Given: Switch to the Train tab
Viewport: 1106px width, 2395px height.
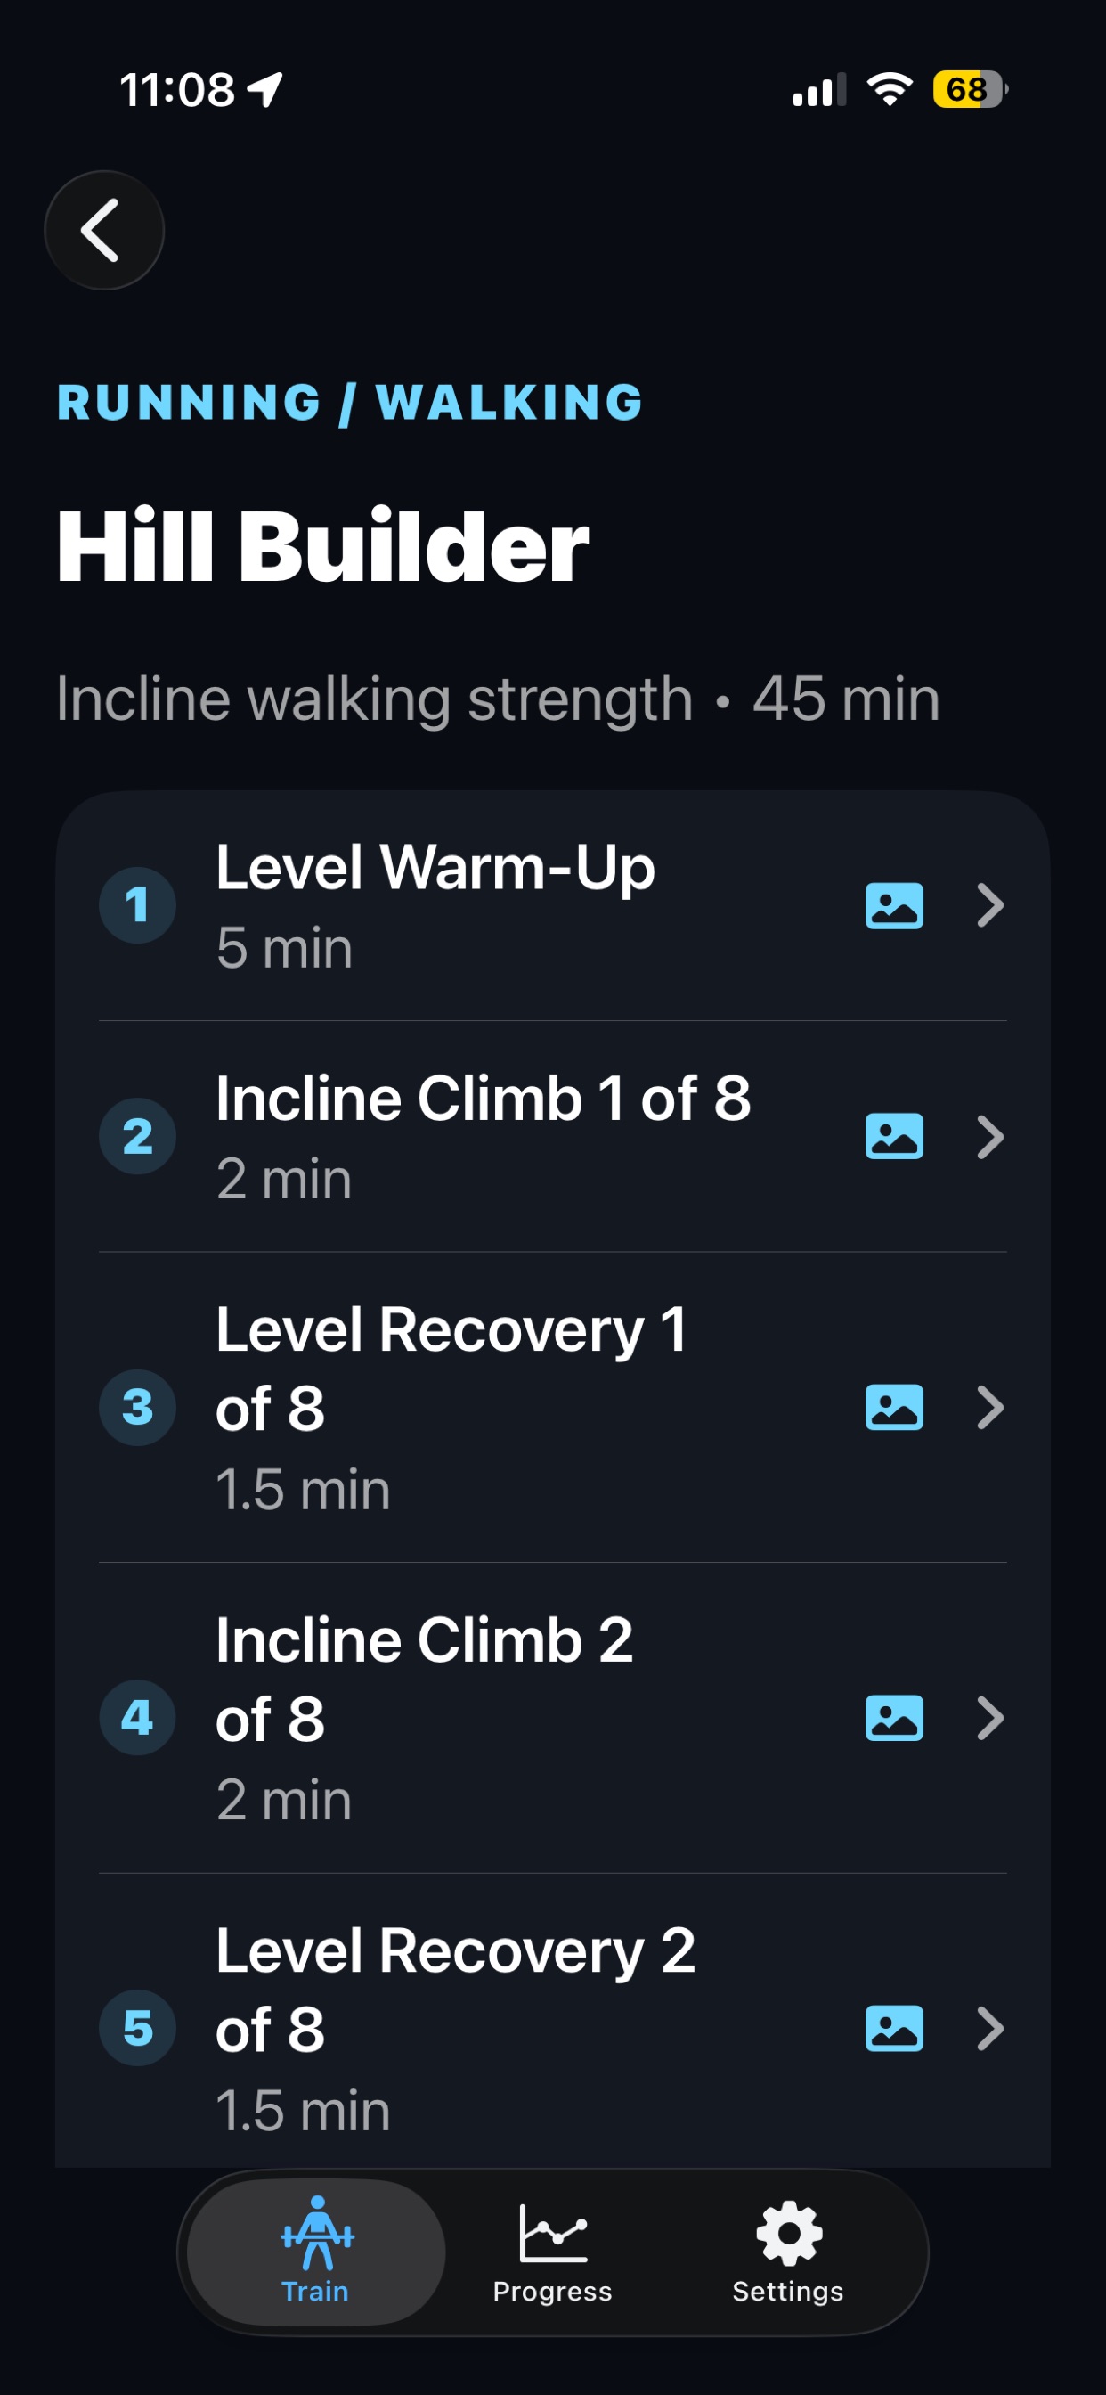Looking at the screenshot, I should [316, 2252].
